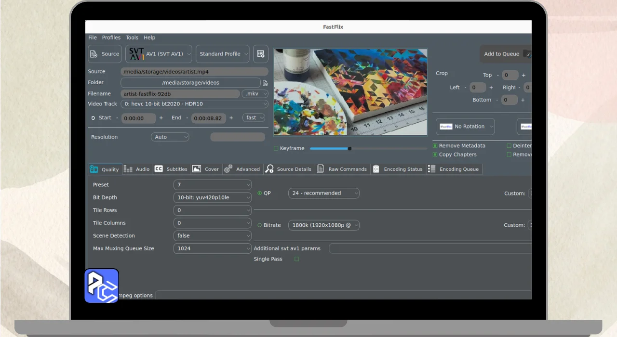Open the Subtitles tab with CC icon
This screenshot has height=337, width=617.
[159, 169]
